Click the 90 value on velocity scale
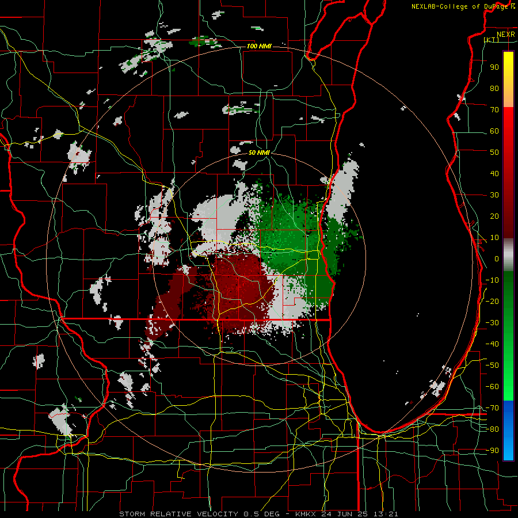Screen dimensions: 518x518 tap(494, 67)
